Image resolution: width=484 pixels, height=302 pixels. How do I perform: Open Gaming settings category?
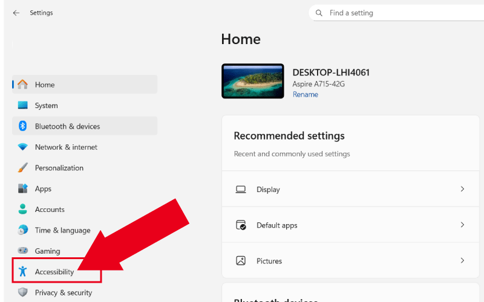47,251
